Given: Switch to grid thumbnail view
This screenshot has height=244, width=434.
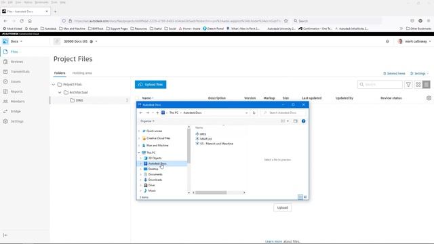Looking at the screenshot, I should tap(418, 84).
